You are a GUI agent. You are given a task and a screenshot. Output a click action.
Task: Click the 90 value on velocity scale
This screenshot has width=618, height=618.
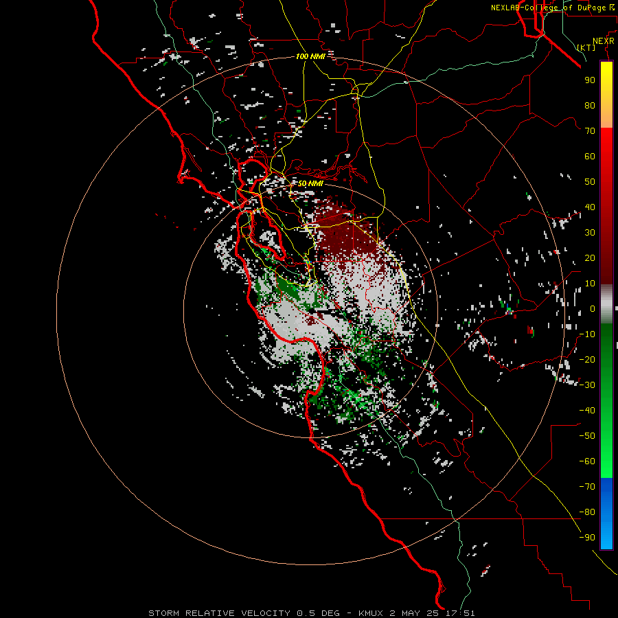[x=590, y=80]
